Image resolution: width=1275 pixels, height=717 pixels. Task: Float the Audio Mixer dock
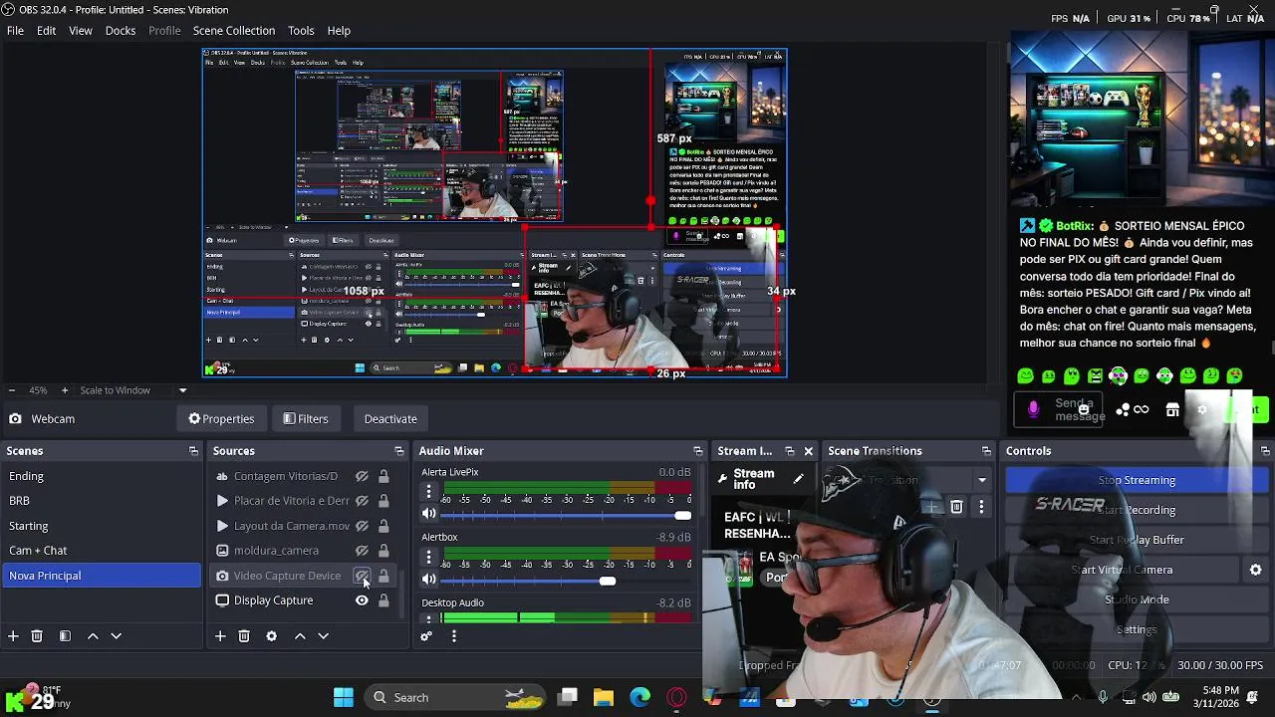tap(697, 451)
